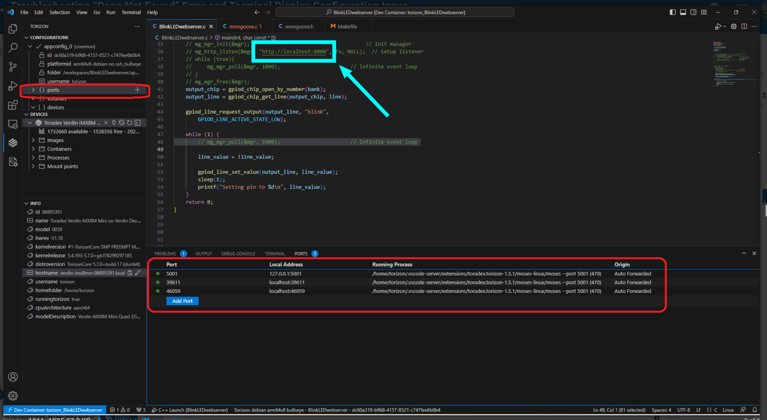767x420 pixels.
Task: Expand the ports configuration node
Action: pyautogui.click(x=33, y=90)
